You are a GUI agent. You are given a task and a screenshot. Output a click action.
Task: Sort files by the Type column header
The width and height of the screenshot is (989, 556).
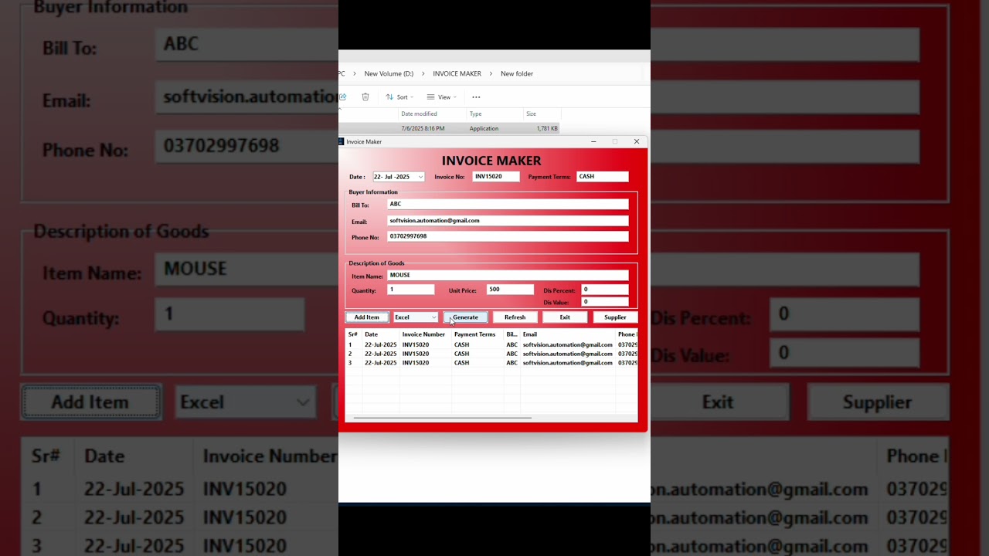point(475,114)
